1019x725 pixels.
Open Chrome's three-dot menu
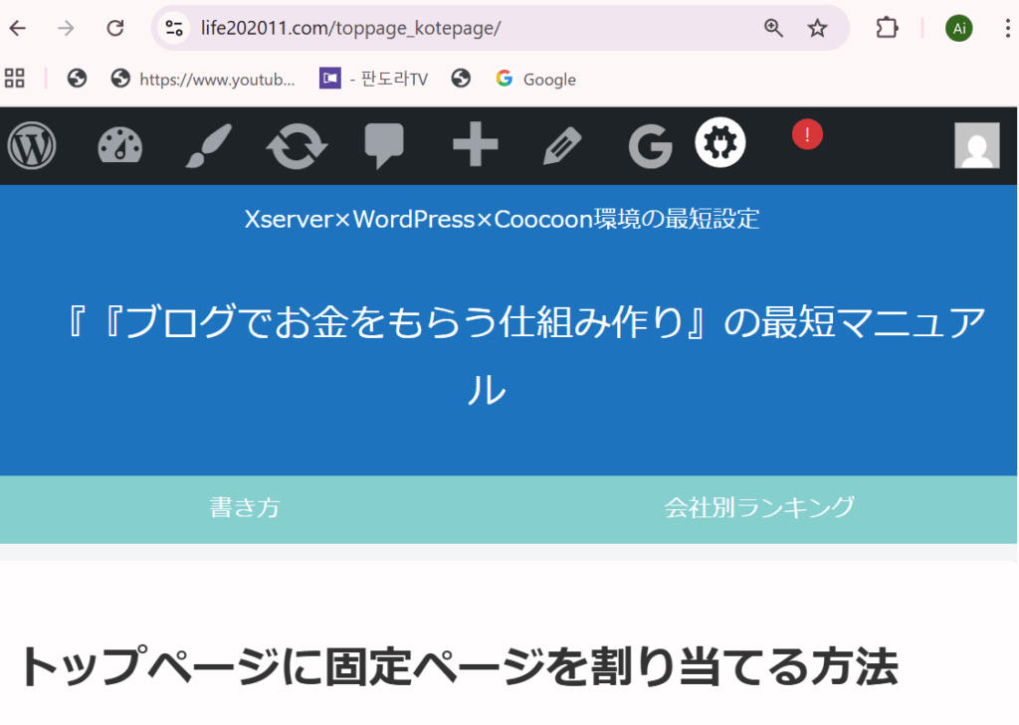1007,28
